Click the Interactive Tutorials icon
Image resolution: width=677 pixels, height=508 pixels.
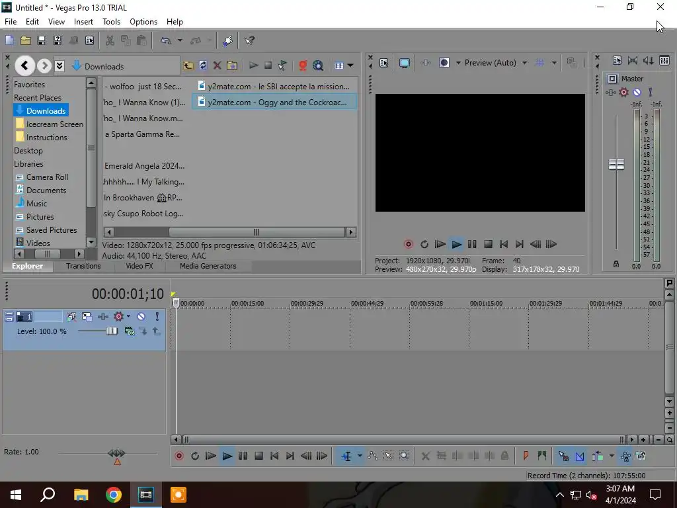click(228, 40)
